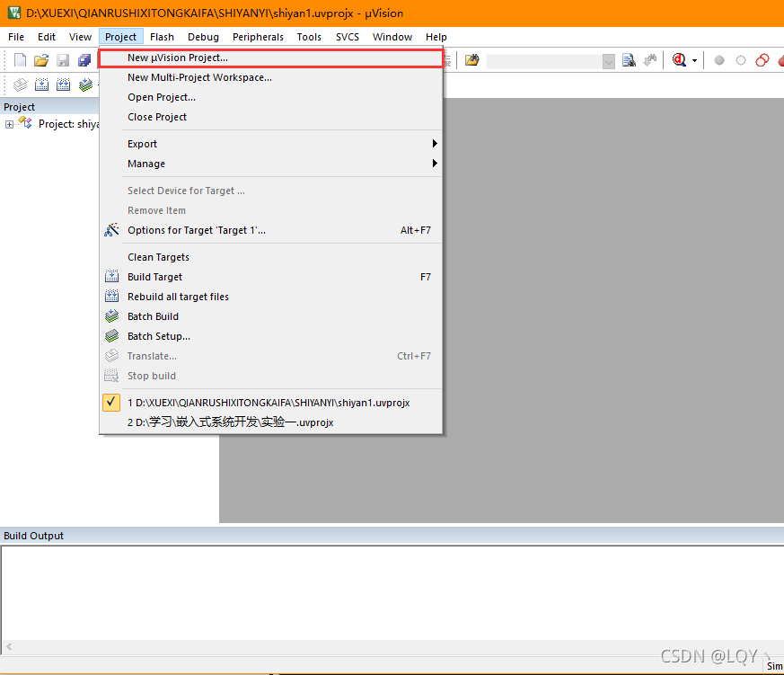The width and height of the screenshot is (784, 675).
Task: Click the New file toolbar icon
Action: click(x=20, y=60)
